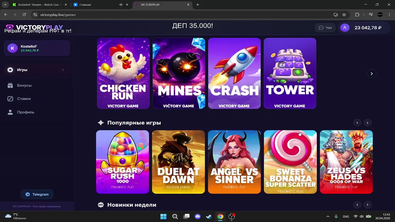The width and height of the screenshot is (395, 222).
Task: Click Популярные игры heading text
Action: pos(134,123)
